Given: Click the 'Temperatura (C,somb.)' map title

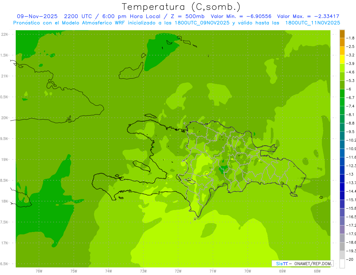Looking at the screenshot, I should (x=182, y=7).
